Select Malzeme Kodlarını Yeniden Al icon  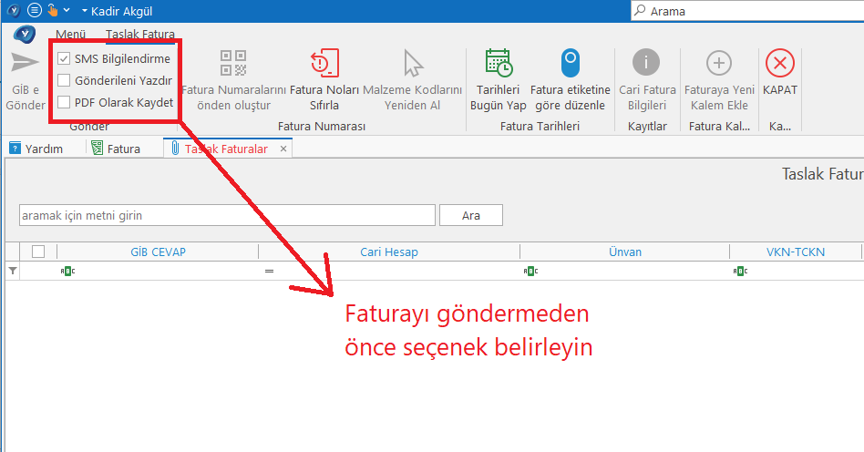(x=414, y=63)
